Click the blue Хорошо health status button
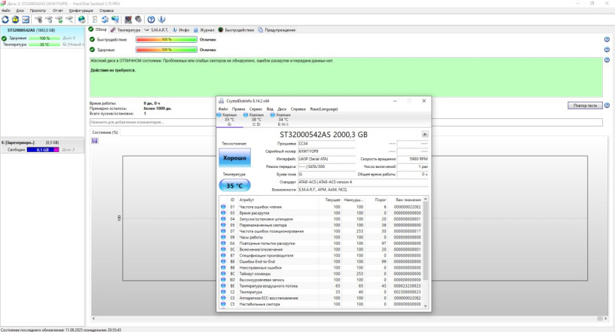The width and height of the screenshot is (615, 332). click(x=234, y=158)
